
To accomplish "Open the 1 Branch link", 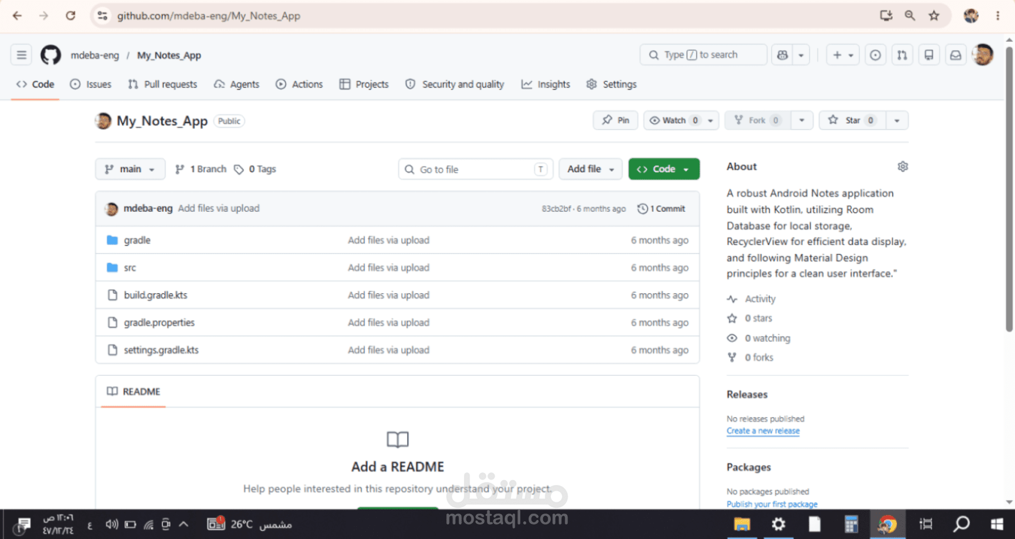I will pos(201,169).
